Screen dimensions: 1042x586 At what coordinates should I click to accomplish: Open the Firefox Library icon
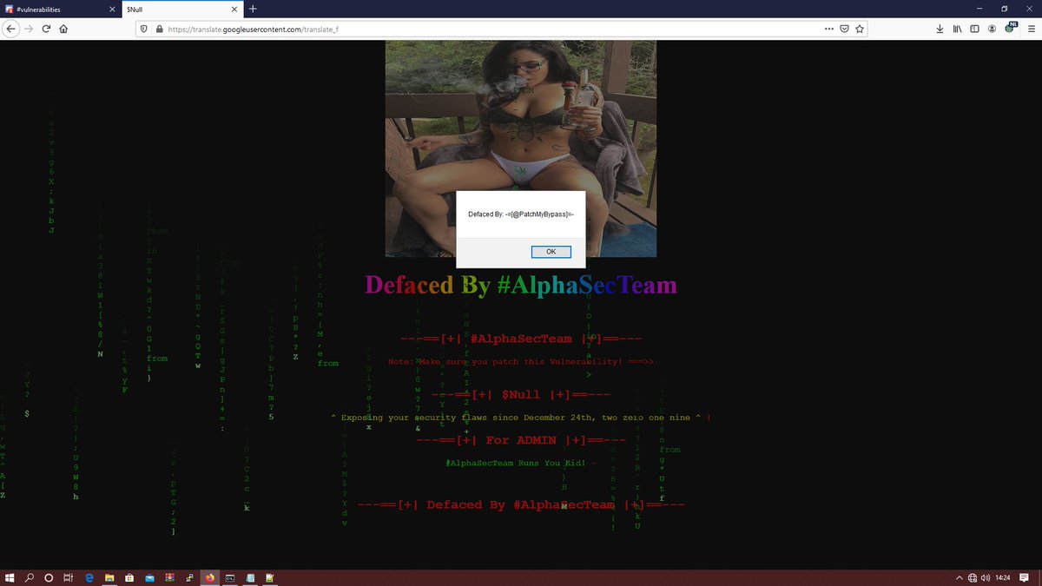tap(957, 29)
